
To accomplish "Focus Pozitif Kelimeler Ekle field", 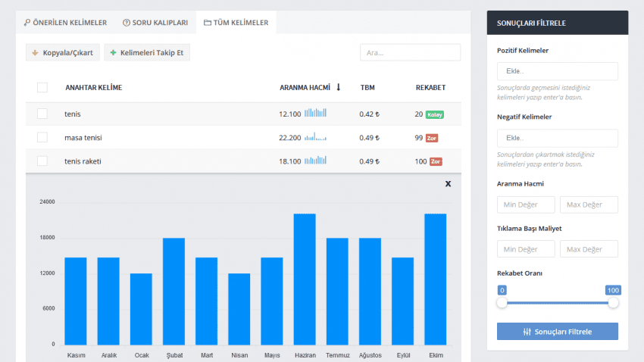I will [558, 71].
